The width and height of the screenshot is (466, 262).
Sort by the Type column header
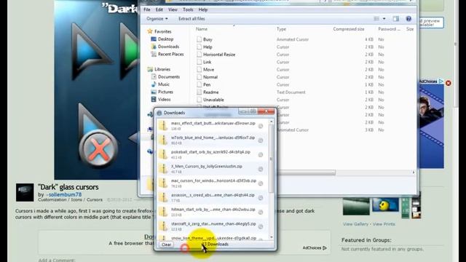tap(281, 29)
